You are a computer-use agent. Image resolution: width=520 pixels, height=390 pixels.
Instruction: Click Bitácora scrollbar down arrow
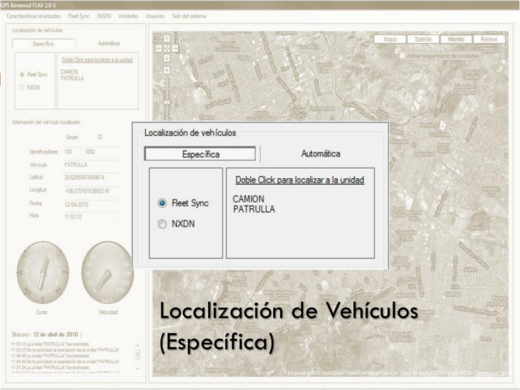137,369
